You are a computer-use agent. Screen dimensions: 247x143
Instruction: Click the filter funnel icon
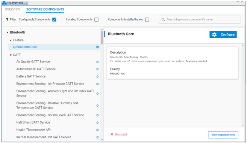pyautogui.click(x=7, y=19)
